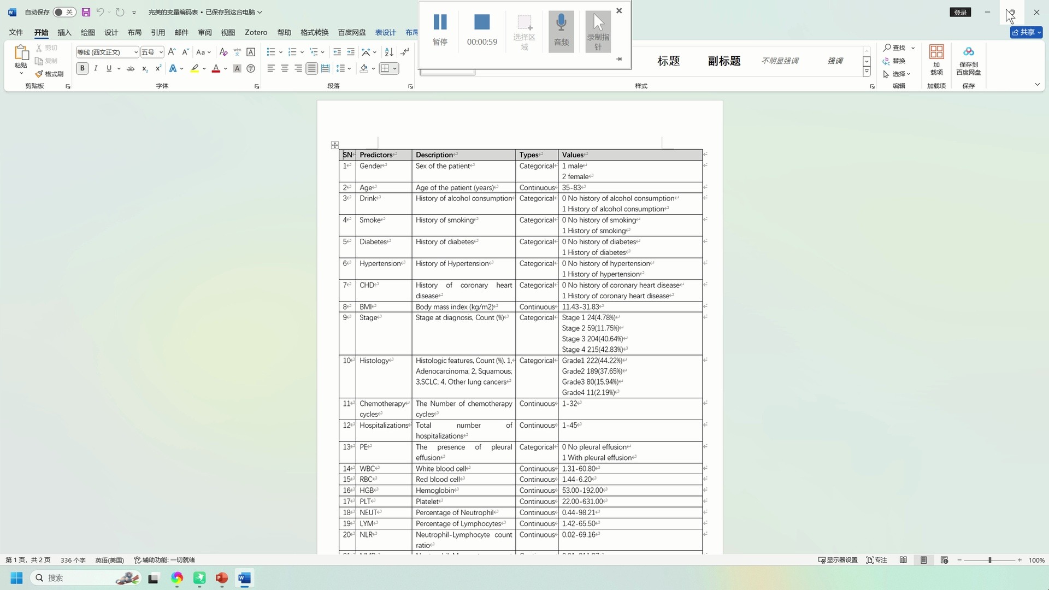Apply the Title style
Viewport: 1049px width, 590px height.
pyautogui.click(x=668, y=61)
